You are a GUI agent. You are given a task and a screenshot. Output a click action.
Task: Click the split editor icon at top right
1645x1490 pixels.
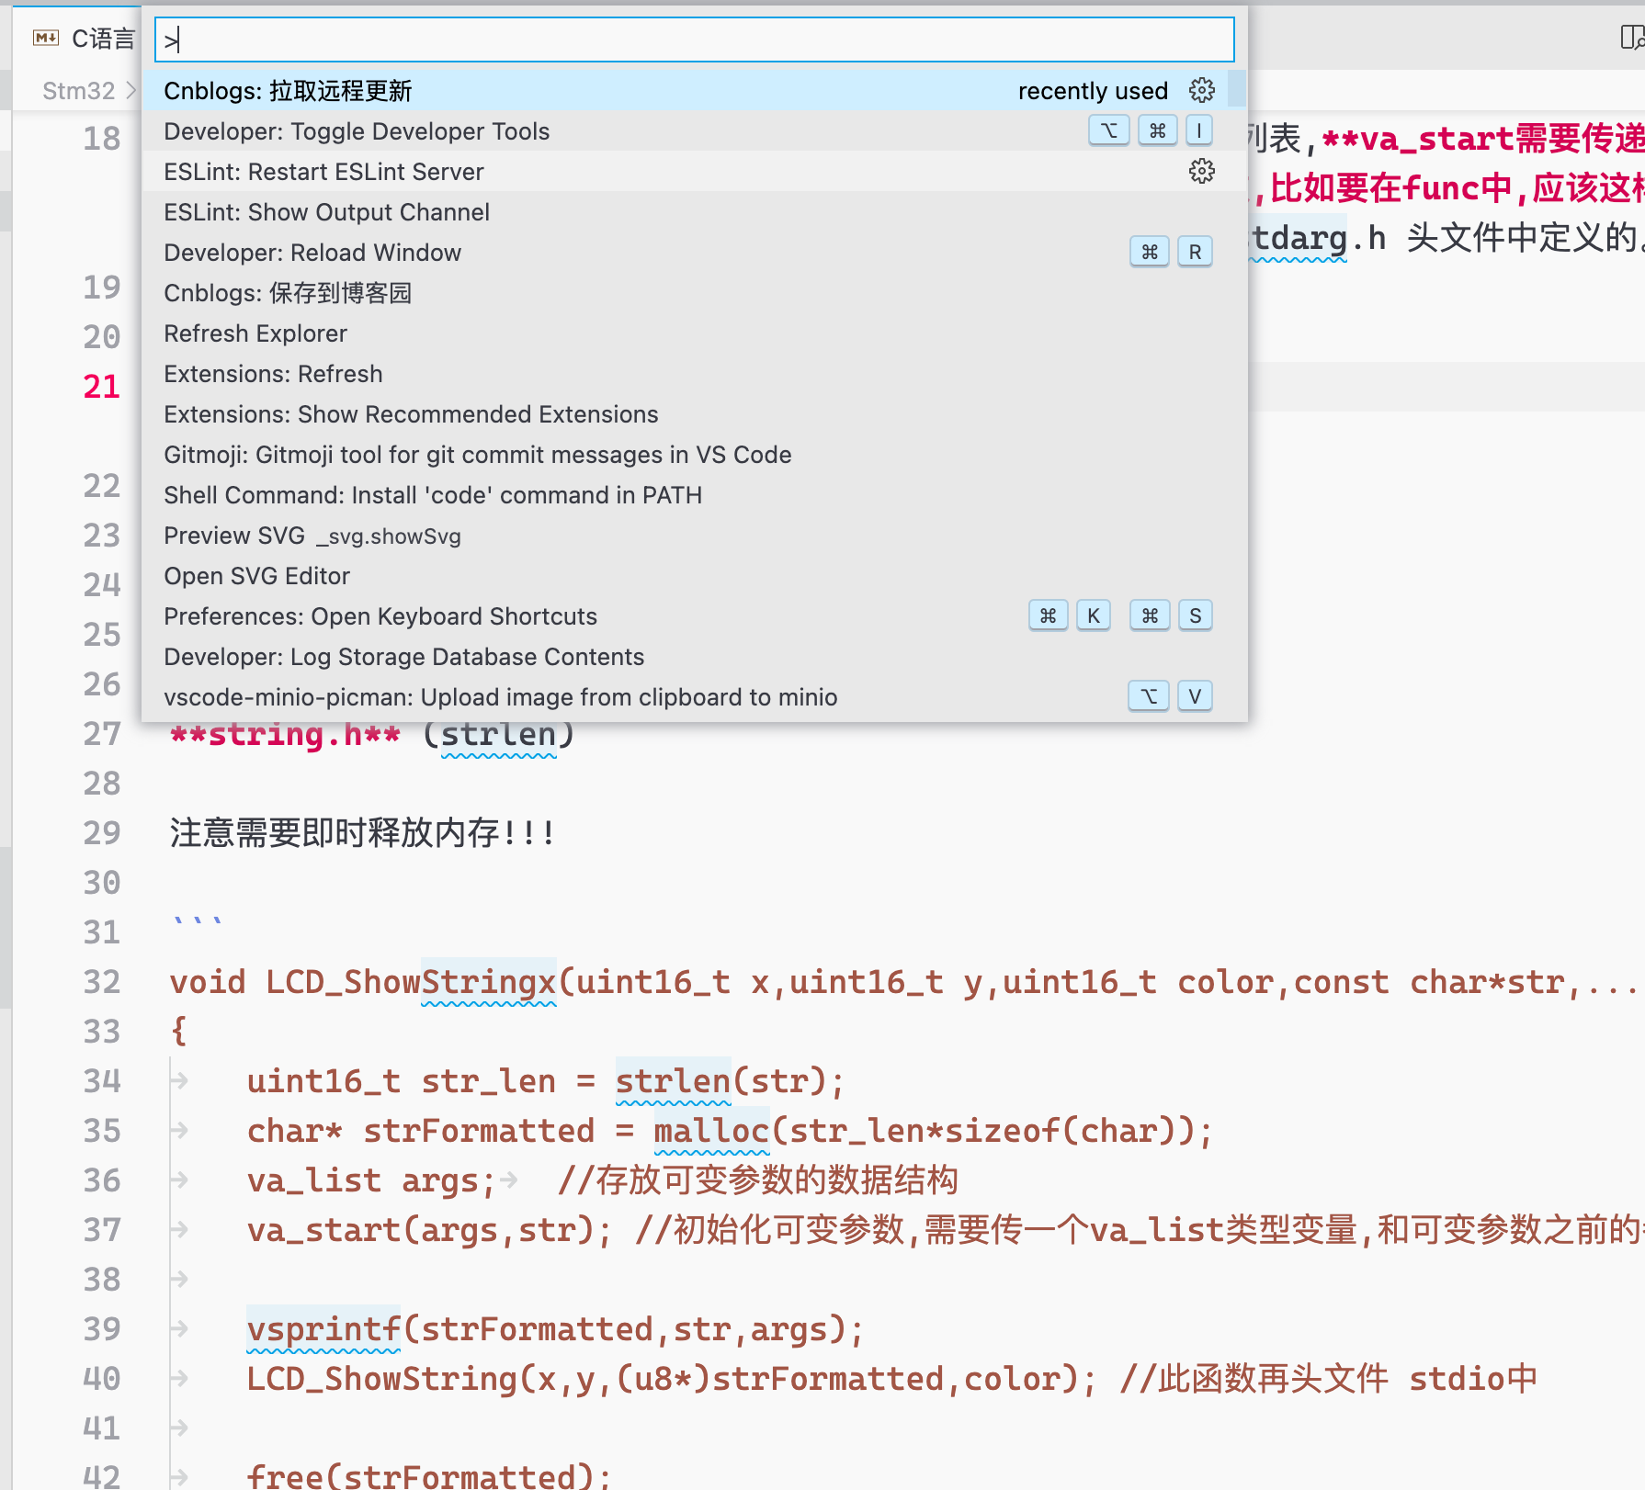click(x=1631, y=38)
